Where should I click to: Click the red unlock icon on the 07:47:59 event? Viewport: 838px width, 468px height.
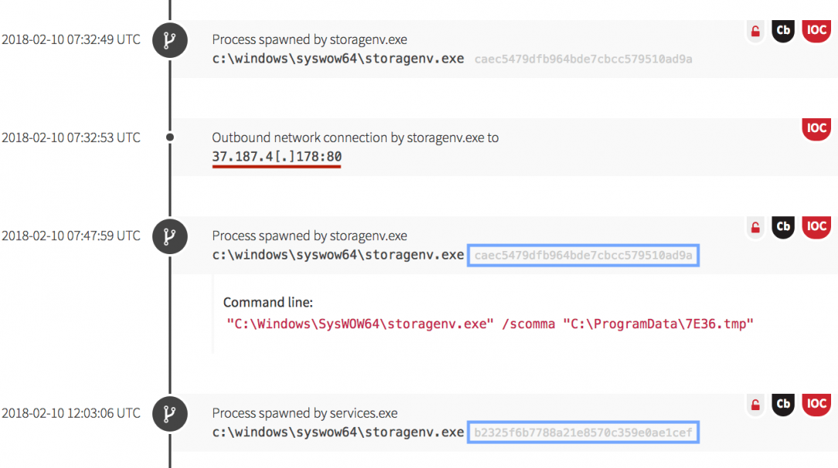[755, 228]
